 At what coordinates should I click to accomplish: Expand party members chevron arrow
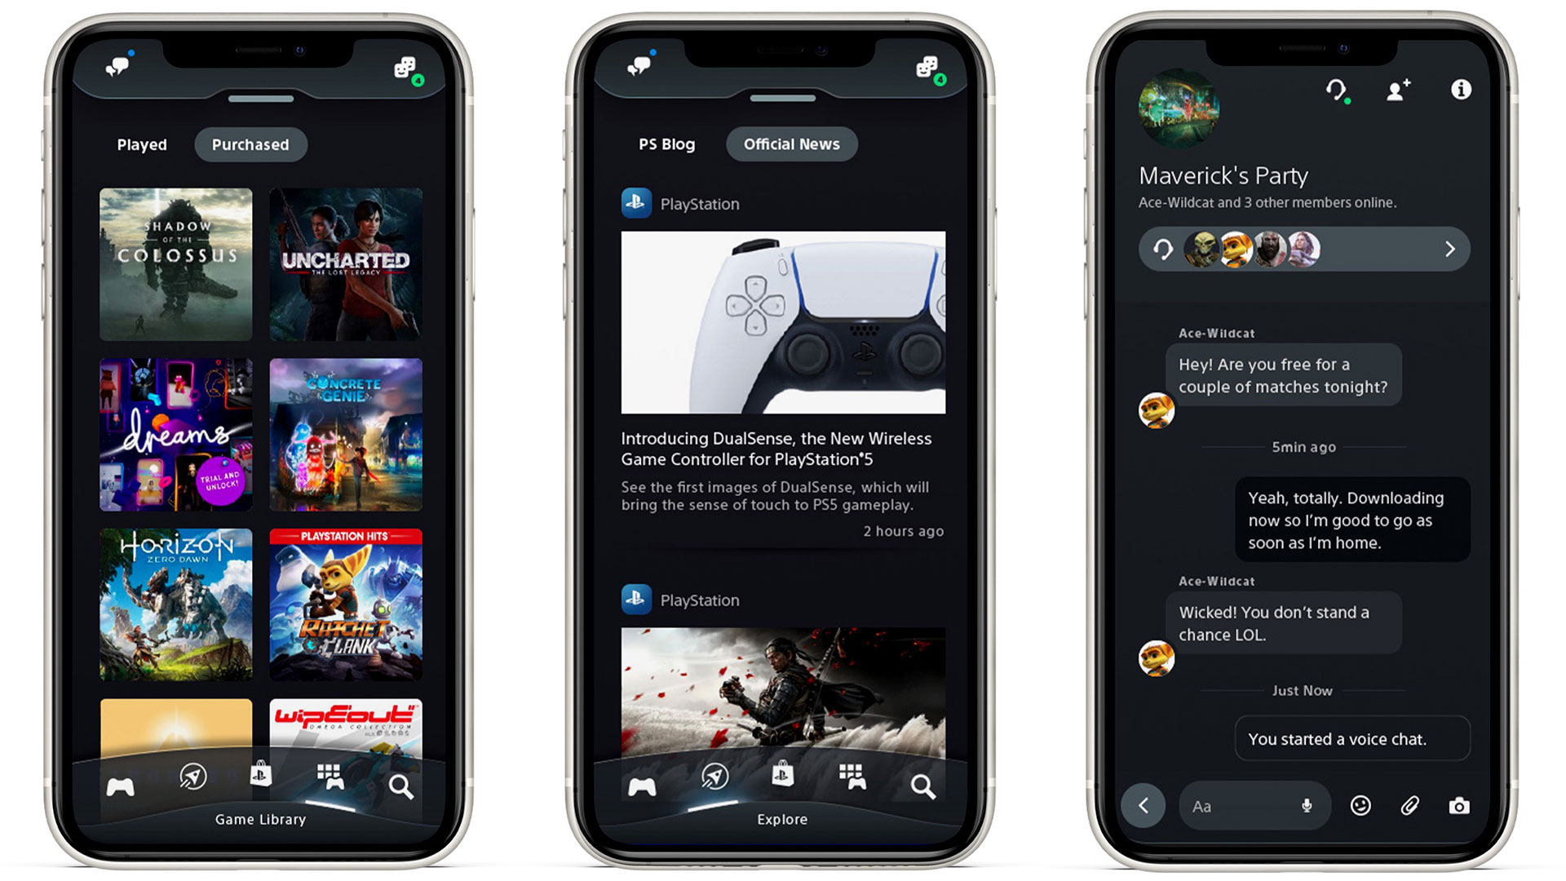coord(1451,249)
